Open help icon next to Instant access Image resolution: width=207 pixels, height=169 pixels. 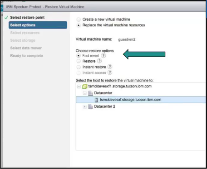[110, 72]
